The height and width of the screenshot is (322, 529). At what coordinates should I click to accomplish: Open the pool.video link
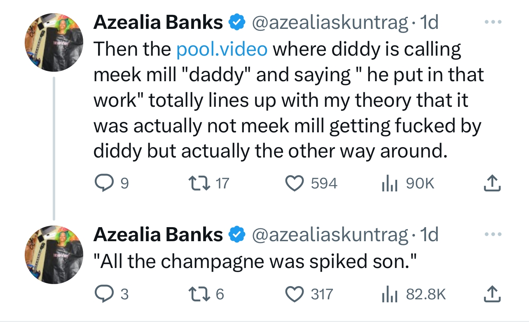(x=222, y=49)
